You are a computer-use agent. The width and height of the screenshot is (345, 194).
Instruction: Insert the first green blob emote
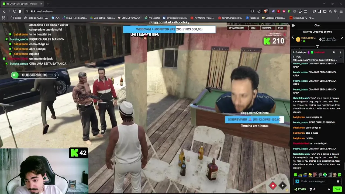pos(295,175)
